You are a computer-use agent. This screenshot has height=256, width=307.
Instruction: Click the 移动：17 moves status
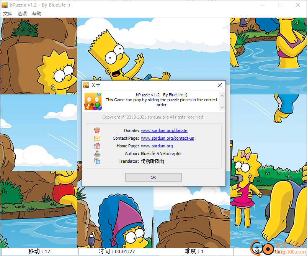(x=39, y=251)
